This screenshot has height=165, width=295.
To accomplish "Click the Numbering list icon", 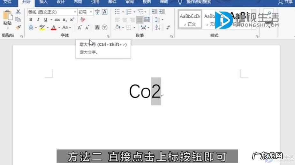I will [x=129, y=12].
